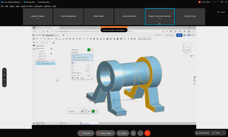
Task: Open view options dropdown below view cube
Action: pos(193,56)
